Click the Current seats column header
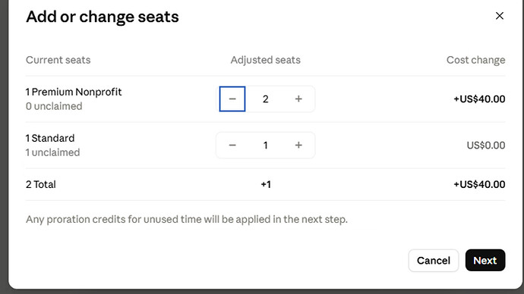This screenshot has width=524, height=294. point(58,60)
